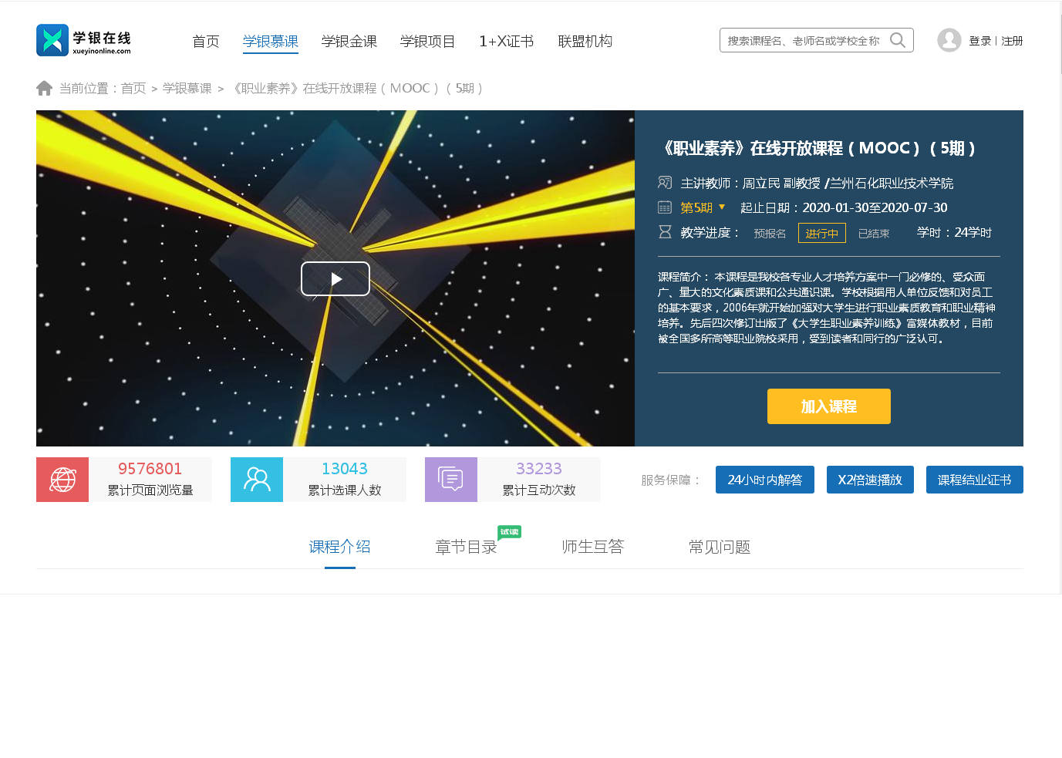
Task: Switch to the 师生互答 tab
Action: coord(593,547)
